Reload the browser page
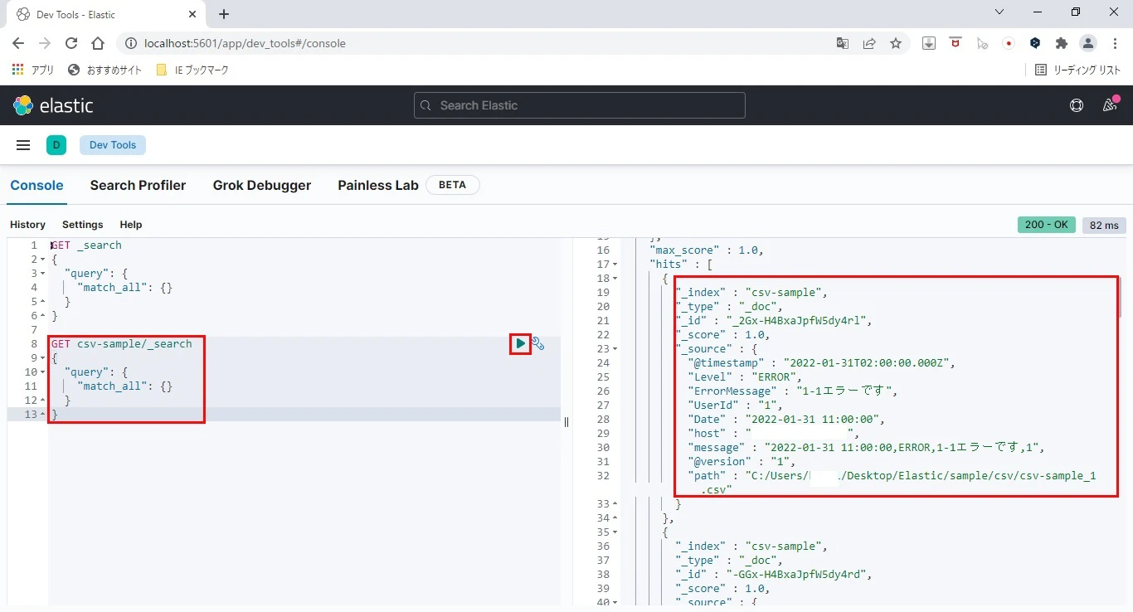1133x612 pixels. (71, 43)
